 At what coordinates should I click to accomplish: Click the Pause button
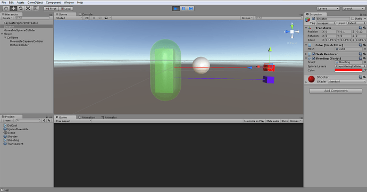coord(183,9)
